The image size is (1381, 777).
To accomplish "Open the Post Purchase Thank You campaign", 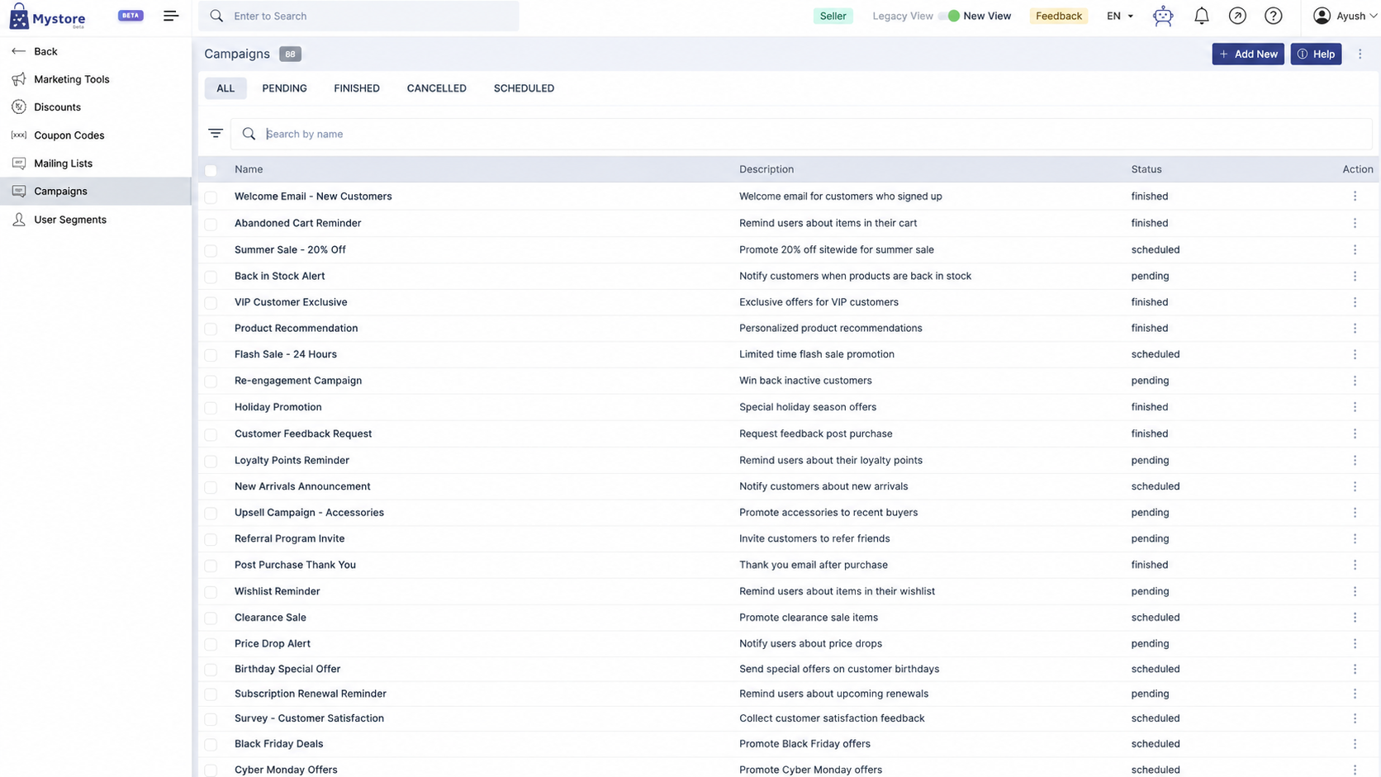I will pos(295,565).
